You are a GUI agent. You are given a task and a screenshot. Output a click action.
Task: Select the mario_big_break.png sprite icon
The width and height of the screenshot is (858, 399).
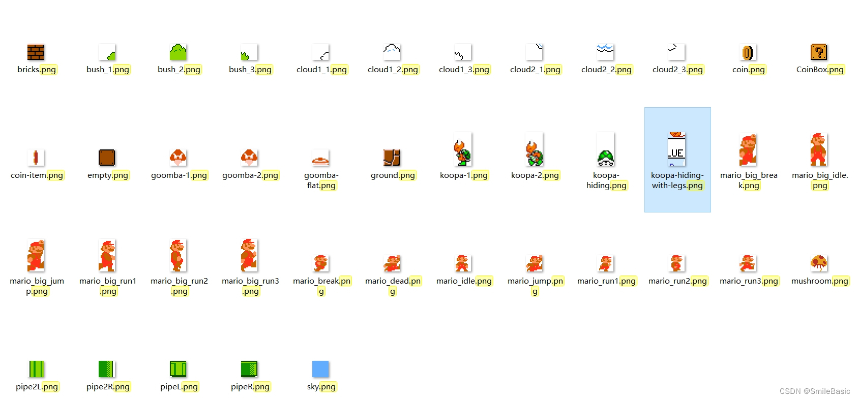[748, 149]
